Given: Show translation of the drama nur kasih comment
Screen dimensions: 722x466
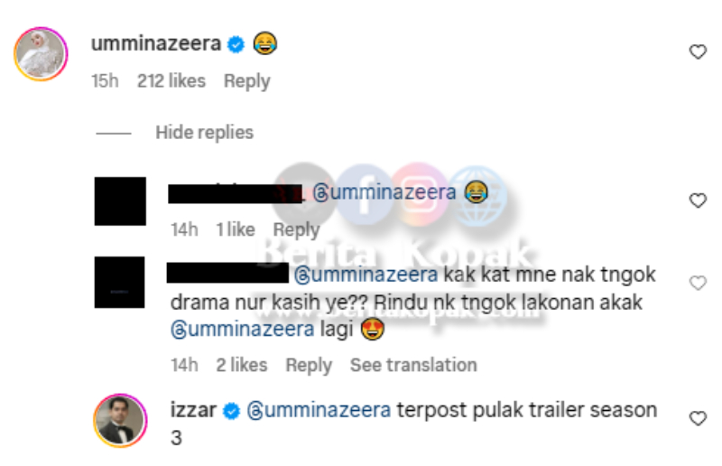Looking at the screenshot, I should pyautogui.click(x=413, y=365).
